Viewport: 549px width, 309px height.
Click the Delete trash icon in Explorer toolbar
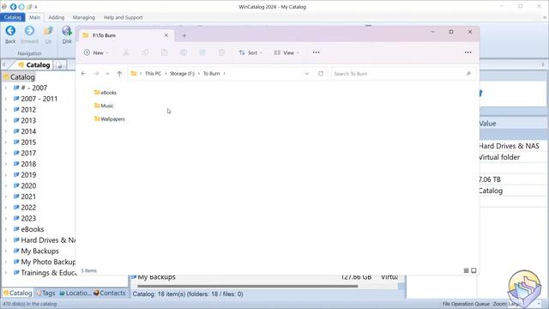click(x=221, y=52)
